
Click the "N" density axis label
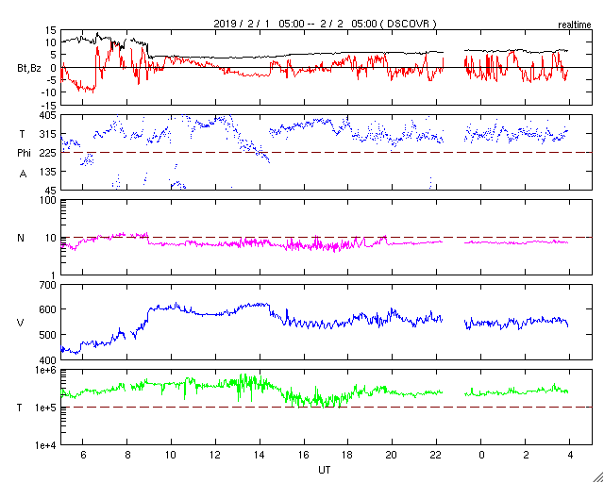21,238
